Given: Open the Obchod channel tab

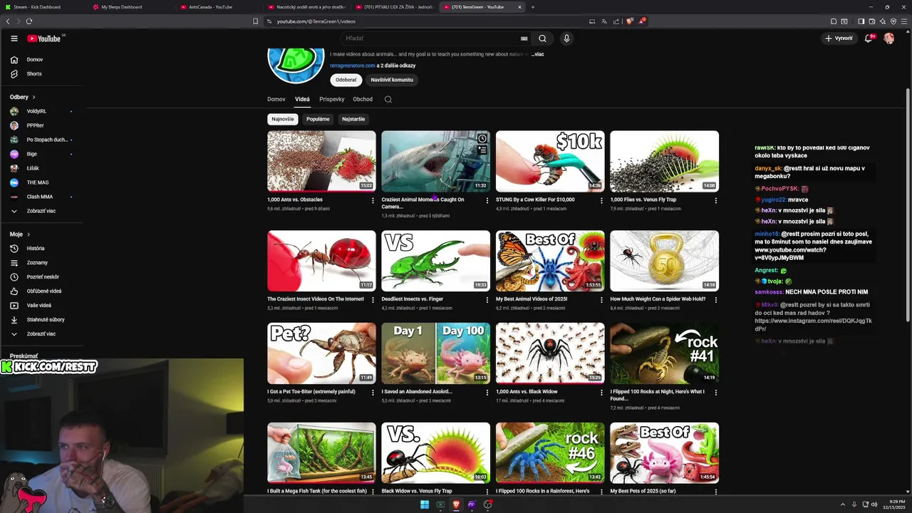Looking at the screenshot, I should [x=363, y=99].
